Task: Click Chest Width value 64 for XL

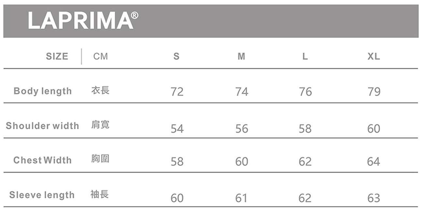Action: pos(374,161)
